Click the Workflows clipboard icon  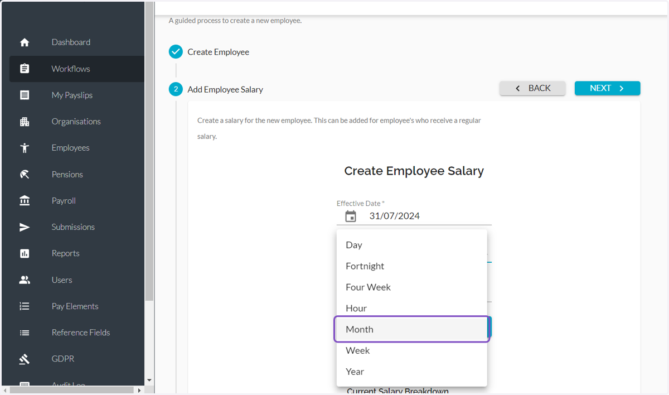25,69
